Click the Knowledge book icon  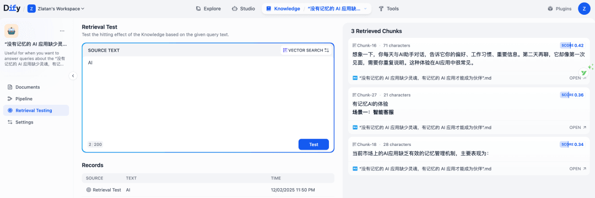click(x=269, y=8)
